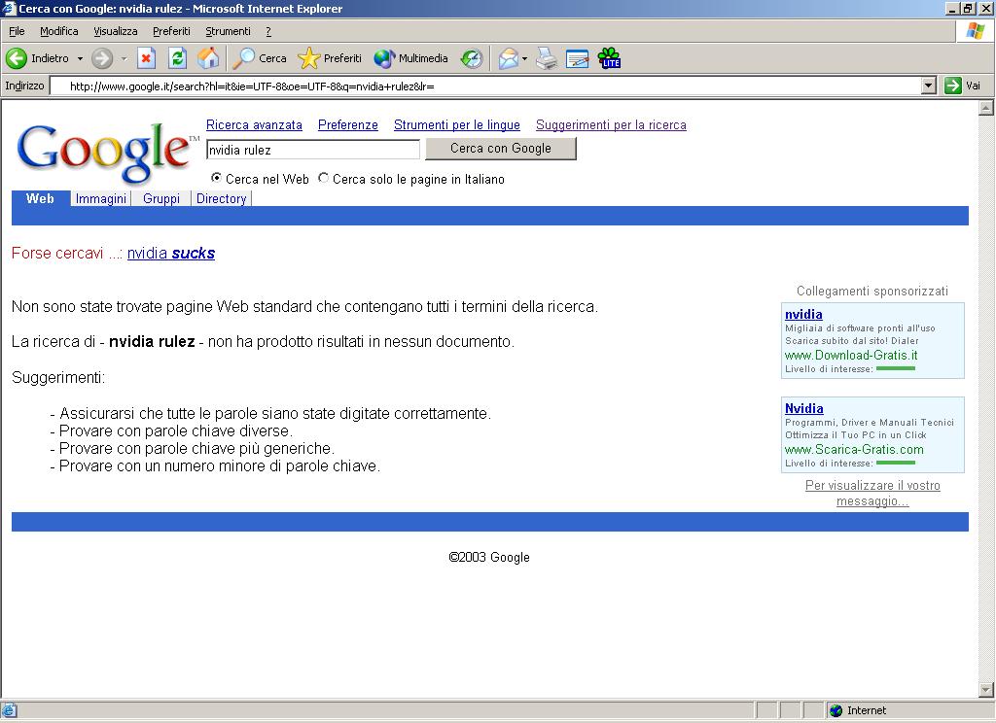The height and width of the screenshot is (723, 996).
Task: Open Strumenti per le lingue link
Action: pos(457,125)
